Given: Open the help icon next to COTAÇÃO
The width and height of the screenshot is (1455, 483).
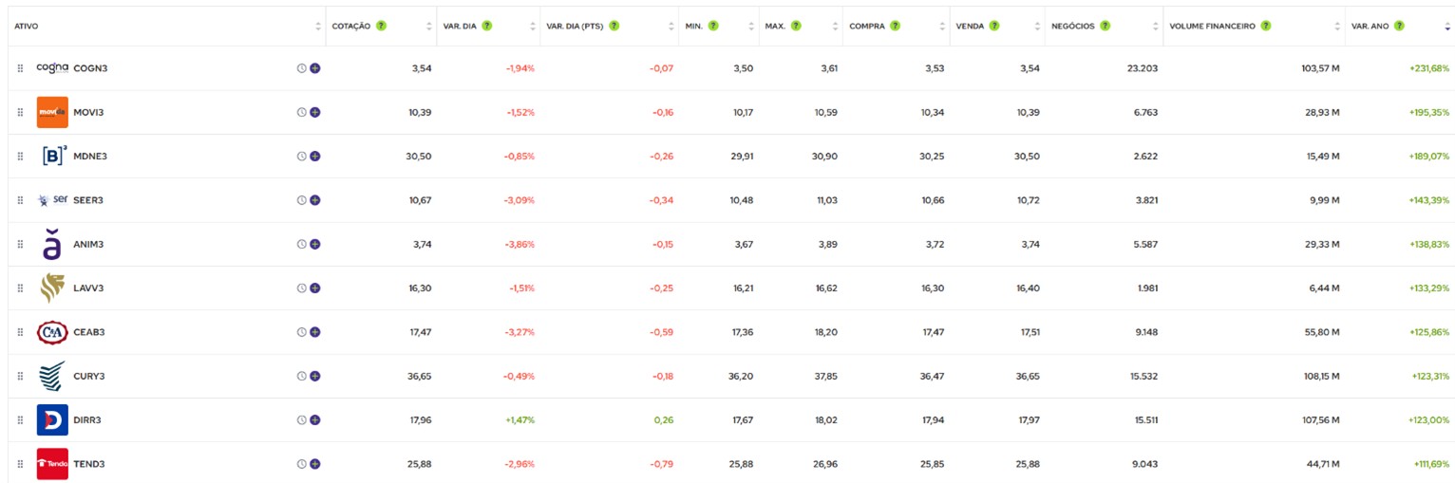Looking at the screenshot, I should [381, 26].
